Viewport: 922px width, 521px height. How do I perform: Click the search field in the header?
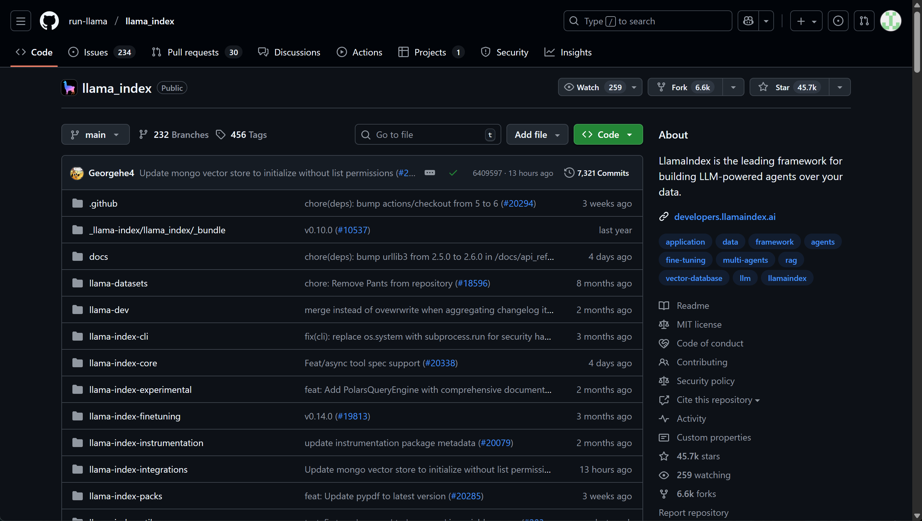(647, 21)
